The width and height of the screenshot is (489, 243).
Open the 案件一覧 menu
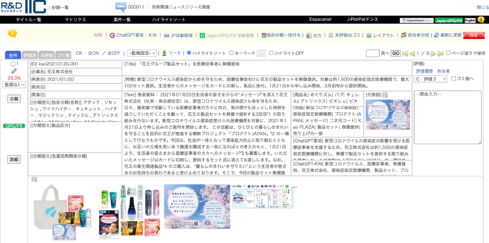click(122, 20)
